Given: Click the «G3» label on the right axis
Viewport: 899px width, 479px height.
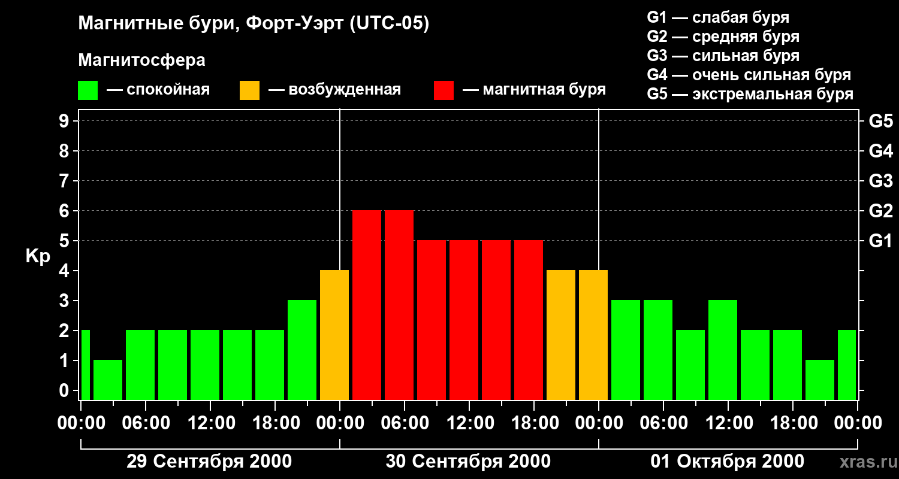Looking at the screenshot, I should 880,181.
